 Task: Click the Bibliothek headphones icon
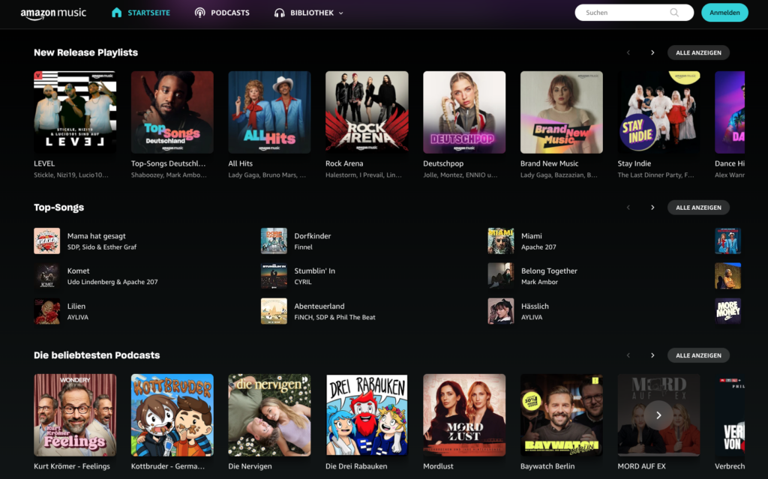(280, 13)
